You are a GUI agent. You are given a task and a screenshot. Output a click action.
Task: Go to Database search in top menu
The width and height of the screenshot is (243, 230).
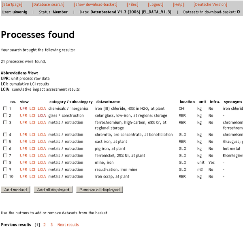click(48, 4)
